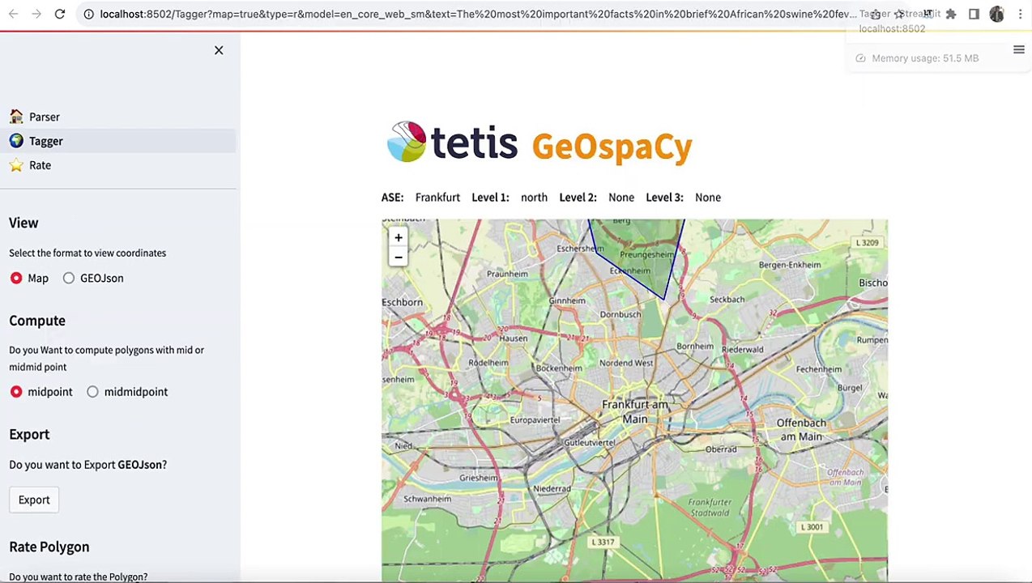Click the browser forward arrow
Screen dimensions: 1032x583
[36, 14]
